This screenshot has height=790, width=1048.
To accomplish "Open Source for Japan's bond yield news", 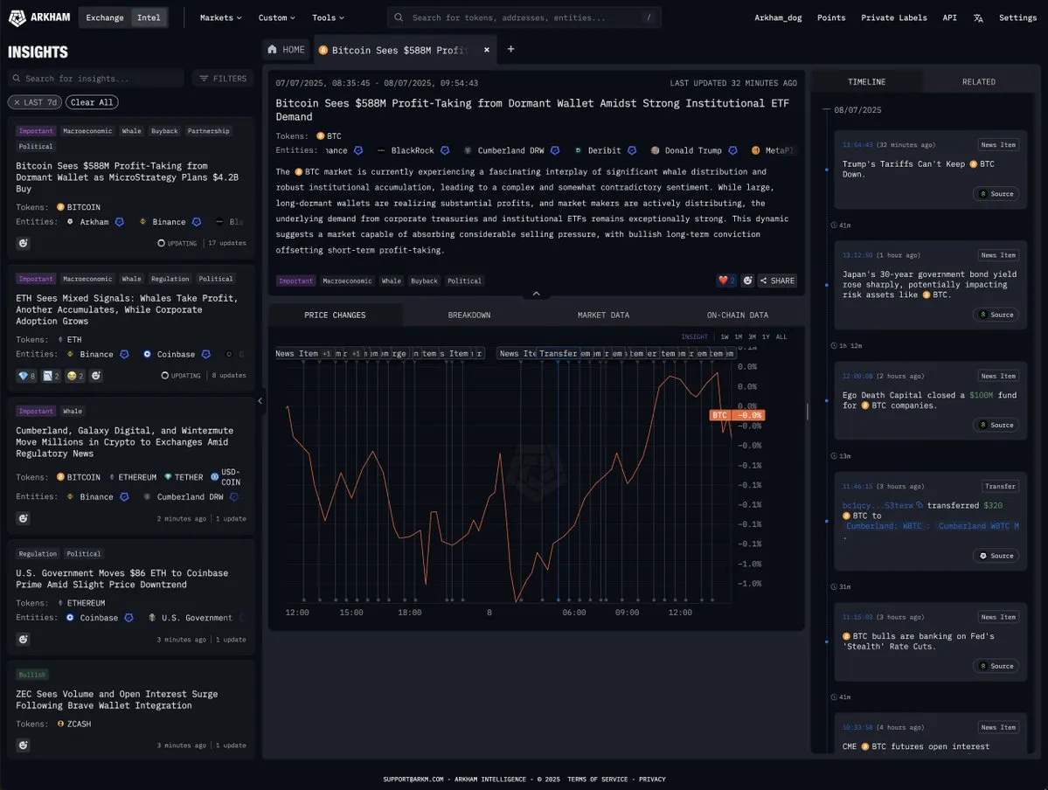I will [996, 315].
